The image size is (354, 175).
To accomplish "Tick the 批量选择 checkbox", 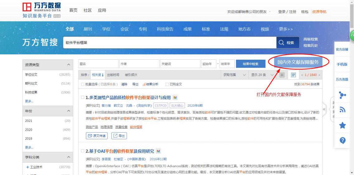I will coord(83,84).
